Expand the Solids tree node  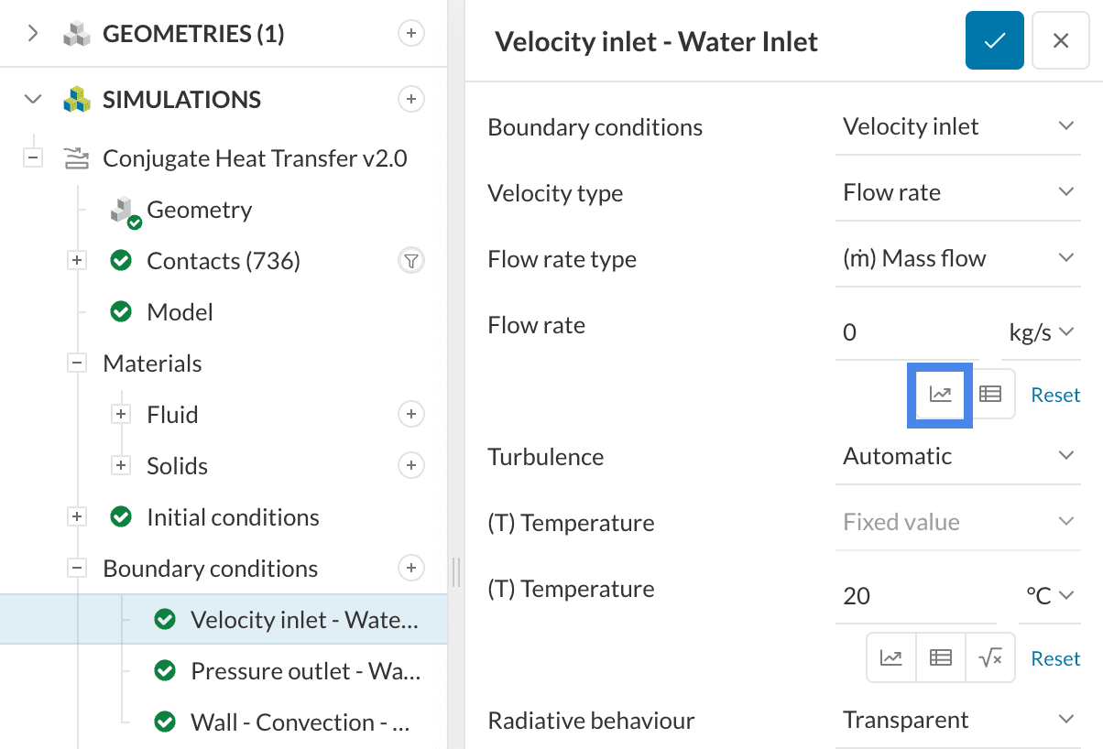point(121,466)
